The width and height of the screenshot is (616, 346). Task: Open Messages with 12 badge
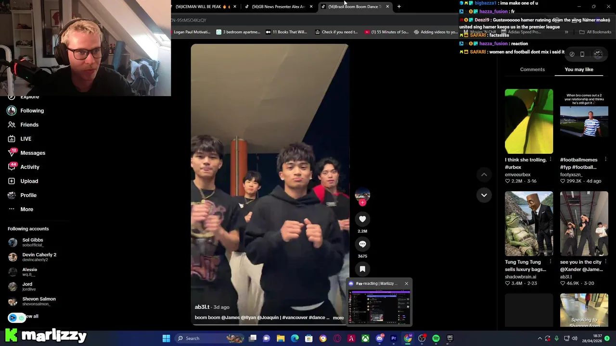[26, 153]
